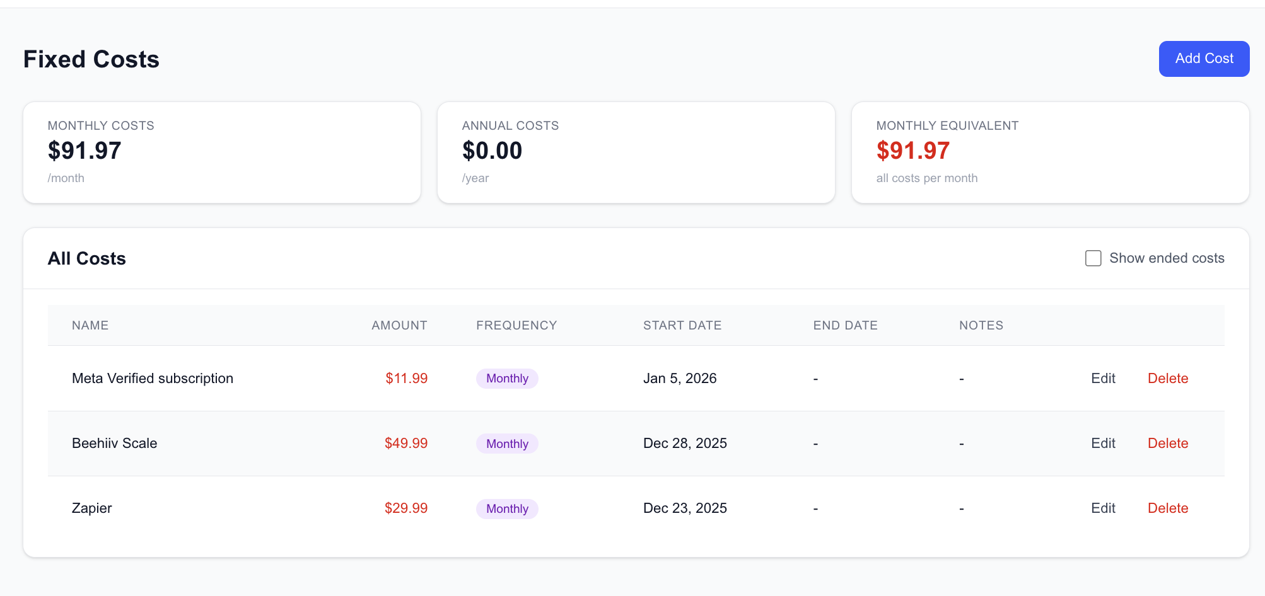
Task: Click the Monthly badge on Beehiiv Scale row
Action: point(507,444)
